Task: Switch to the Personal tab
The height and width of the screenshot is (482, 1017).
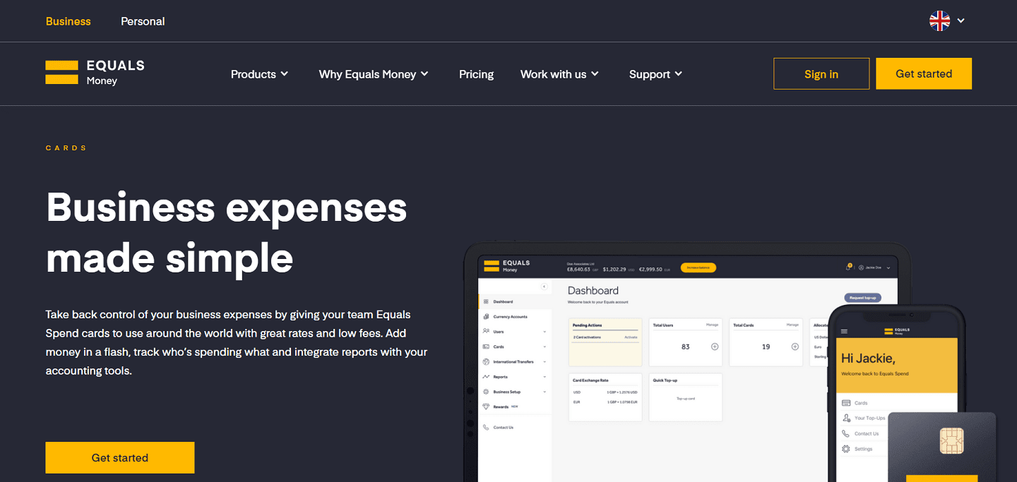Action: (143, 21)
